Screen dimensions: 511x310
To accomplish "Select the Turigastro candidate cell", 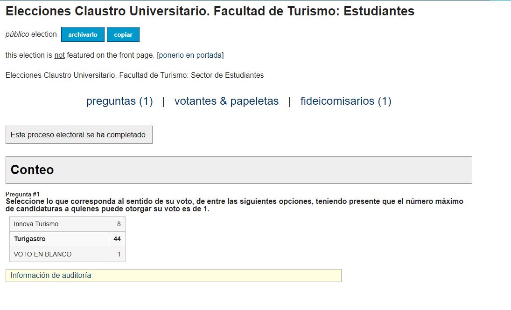I will click(x=59, y=239).
